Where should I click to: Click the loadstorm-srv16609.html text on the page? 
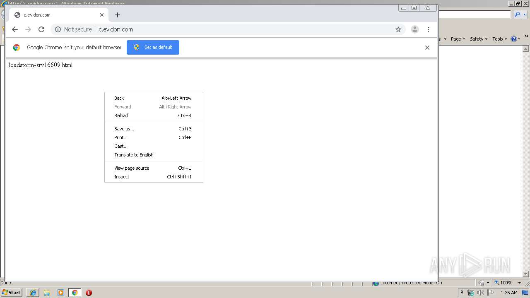point(41,65)
